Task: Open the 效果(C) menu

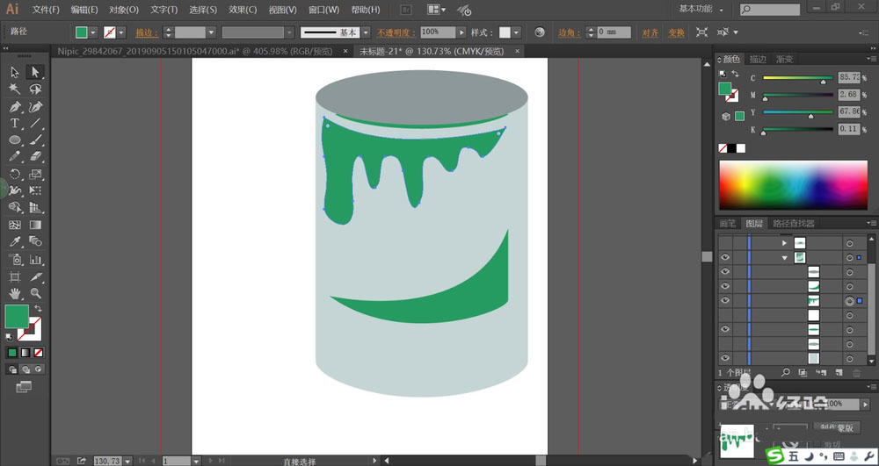Action: click(x=243, y=10)
